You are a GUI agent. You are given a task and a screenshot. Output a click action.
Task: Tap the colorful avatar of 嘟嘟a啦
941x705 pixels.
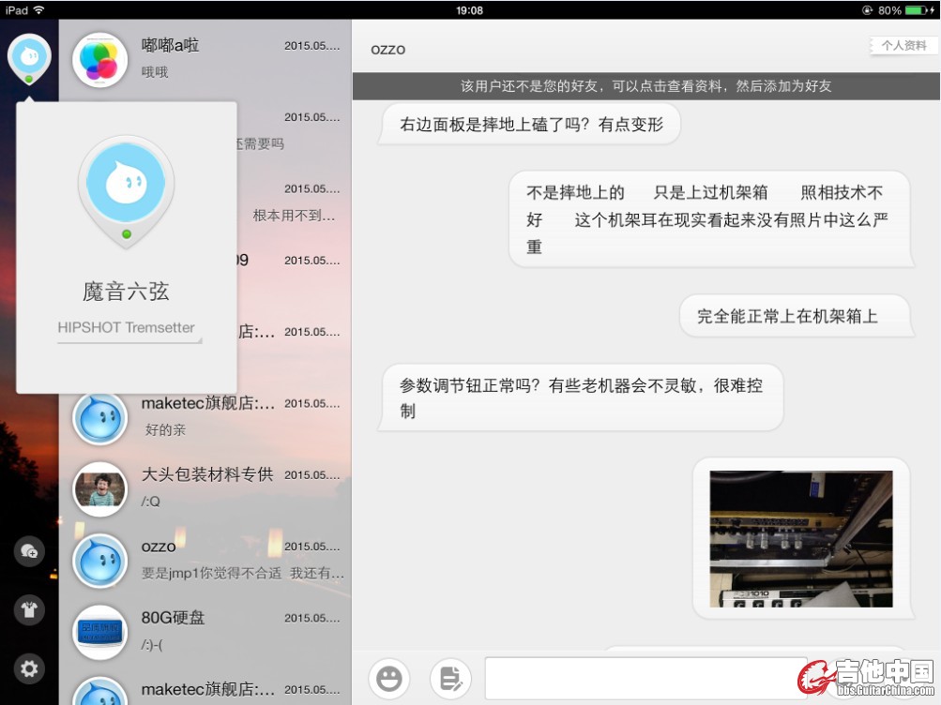[x=99, y=60]
